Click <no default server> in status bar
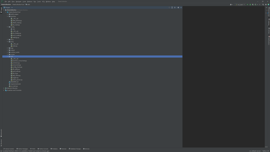The image size is (270, 152). [x=255, y=151]
